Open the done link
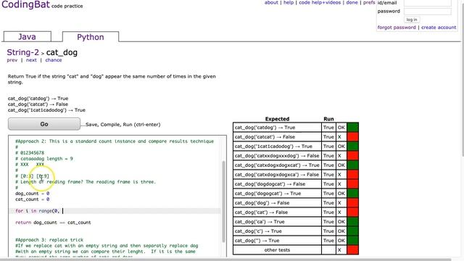This screenshot has width=464, height=261. [x=352, y=3]
